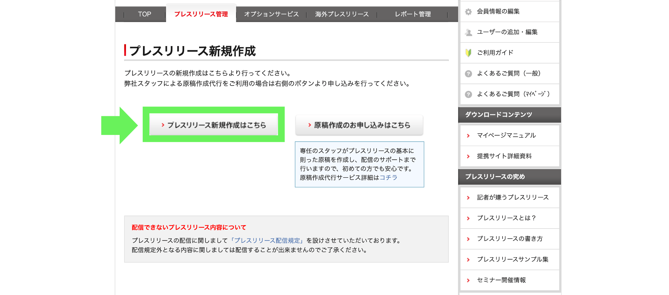The height and width of the screenshot is (295, 669).
Task: Open the プレスリリース配信規定 link
Action: pos(266,241)
